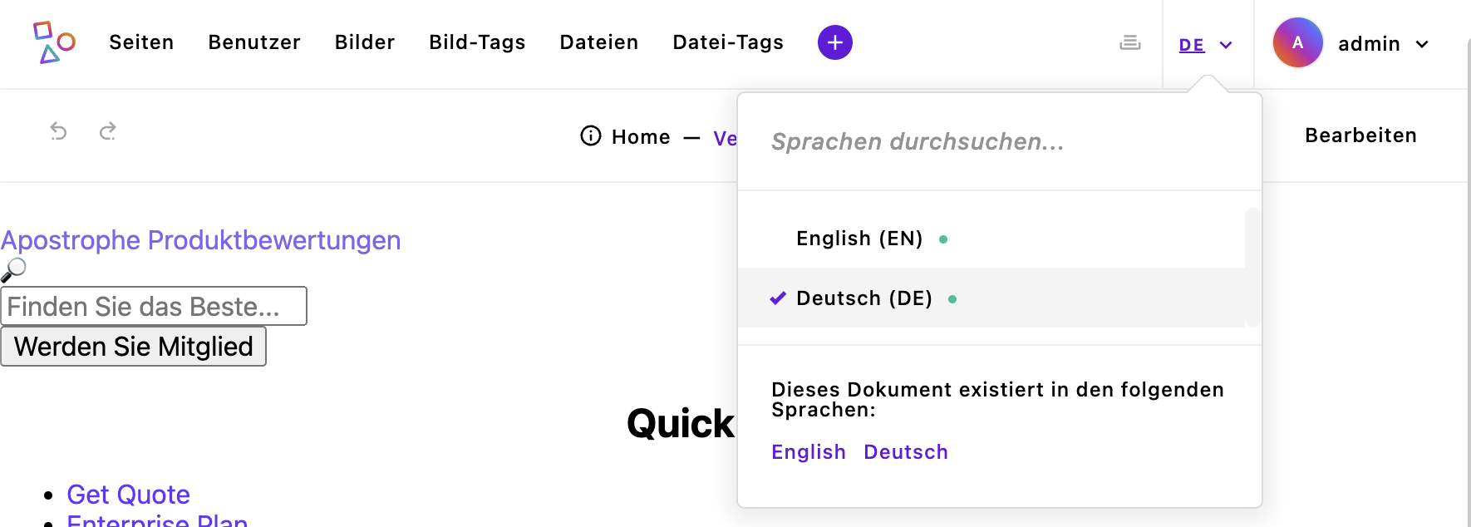Click the redo arrow icon
The image size is (1471, 527).
(x=108, y=131)
